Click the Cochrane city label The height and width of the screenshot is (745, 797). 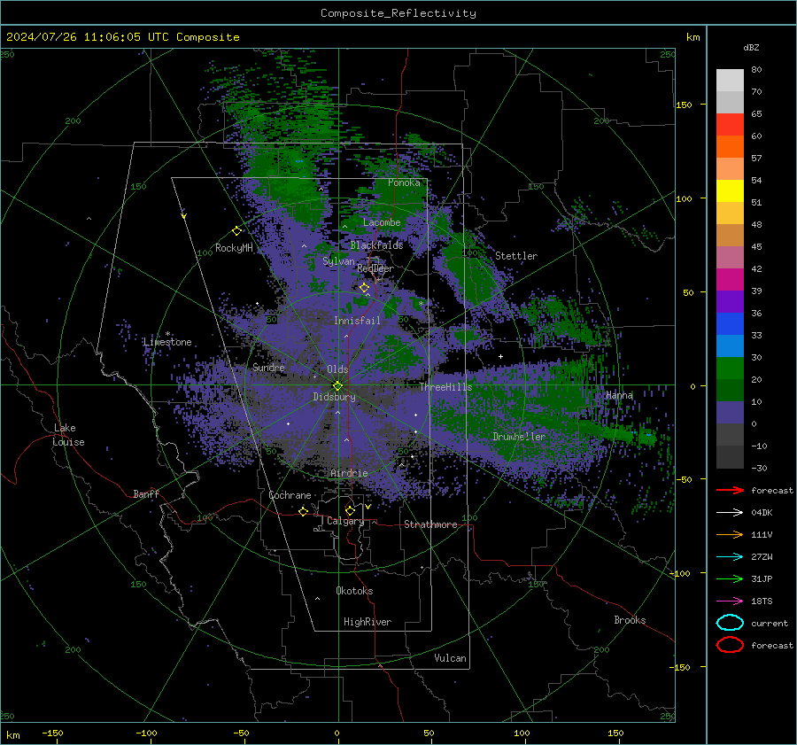pos(290,495)
